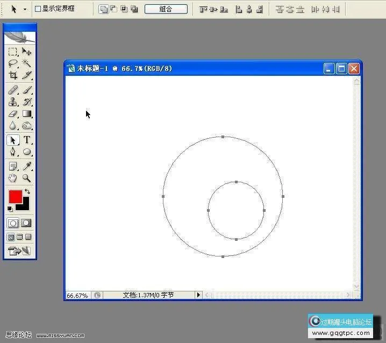Pick the Magic Wand tool
386x343 pixels.
click(27, 63)
